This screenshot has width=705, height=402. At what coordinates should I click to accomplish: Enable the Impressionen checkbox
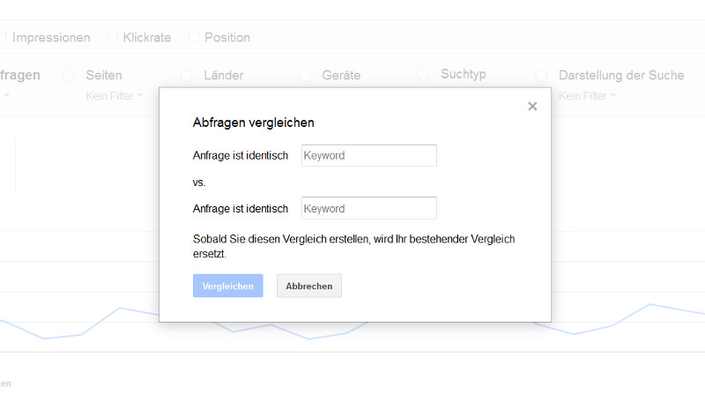[x=3, y=38]
